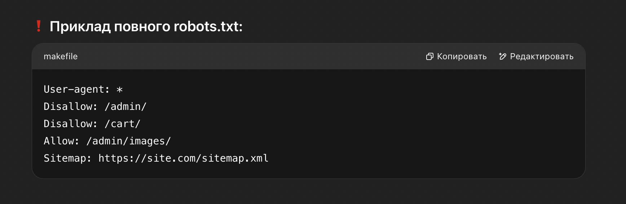This screenshot has width=626, height=204.
Task: Click the word robots.txt in heading
Action: click(x=208, y=27)
